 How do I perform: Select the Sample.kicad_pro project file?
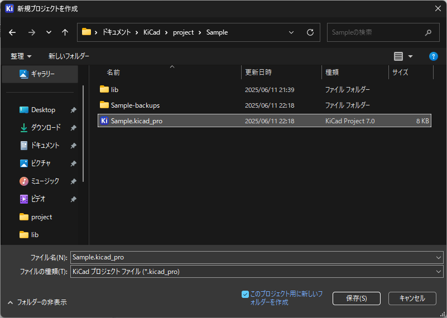click(137, 121)
